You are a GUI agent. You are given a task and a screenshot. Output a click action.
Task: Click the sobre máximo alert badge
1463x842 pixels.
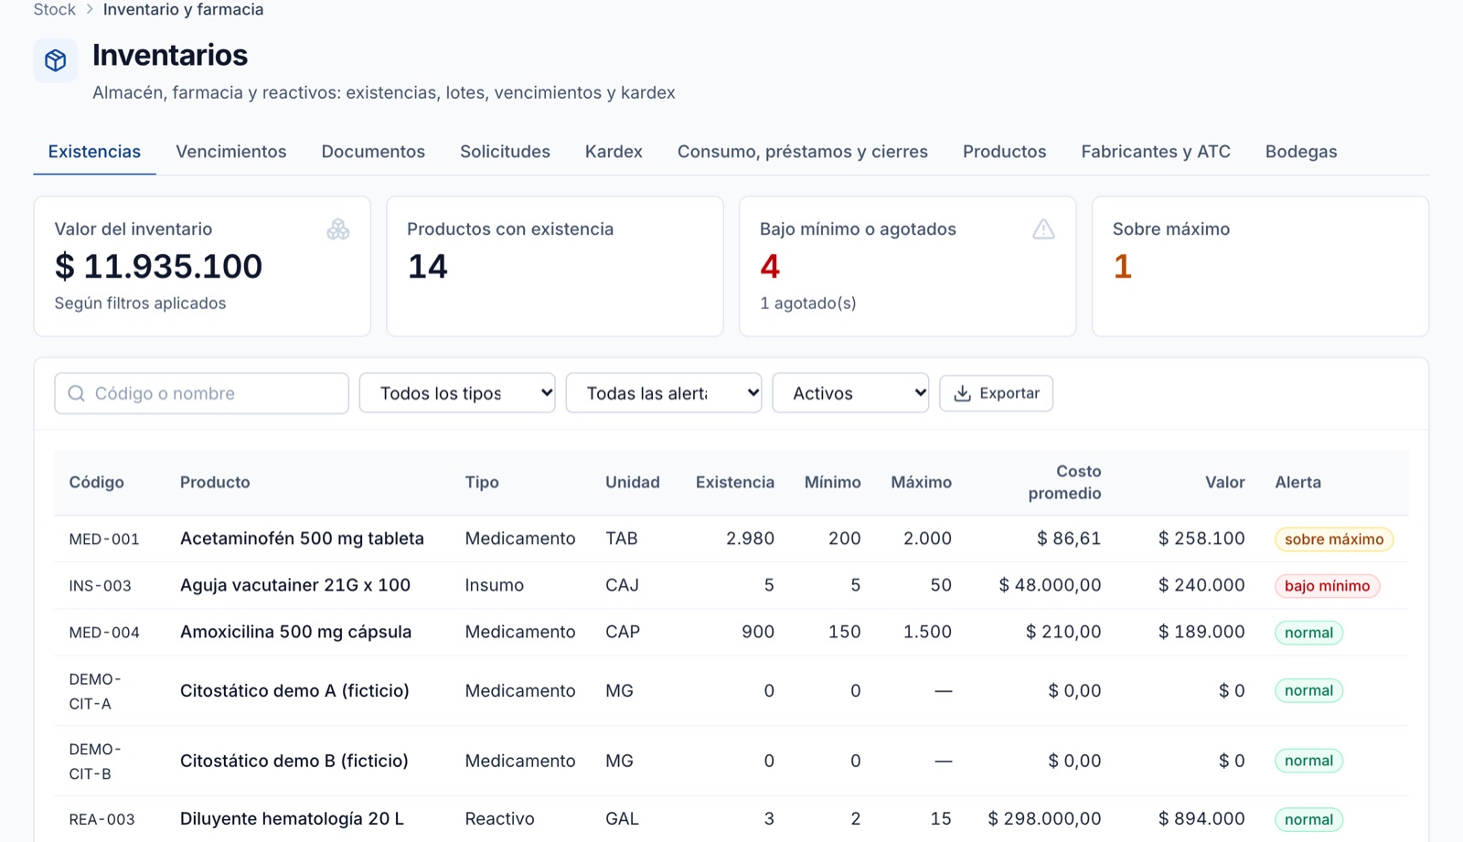pyautogui.click(x=1334, y=539)
